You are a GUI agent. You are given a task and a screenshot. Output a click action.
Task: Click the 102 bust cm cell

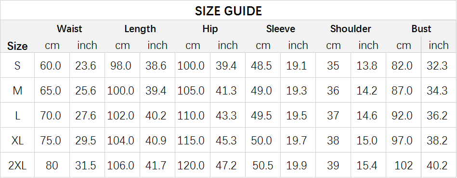(404, 165)
